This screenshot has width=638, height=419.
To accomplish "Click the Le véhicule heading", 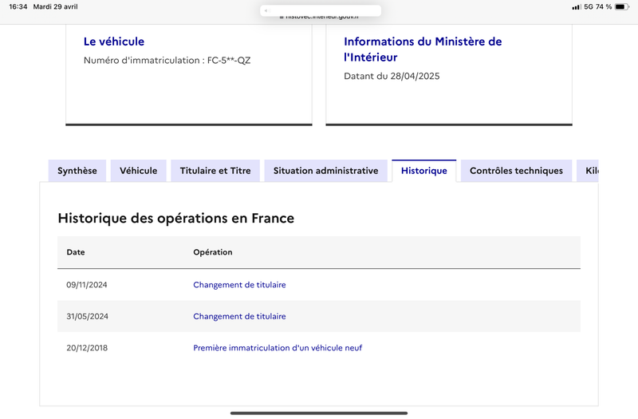I will click(114, 42).
